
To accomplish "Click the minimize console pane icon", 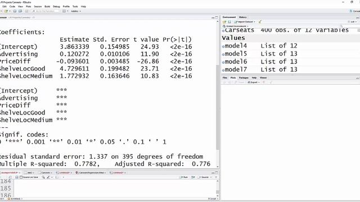I will pyautogui.click(x=213, y=17).
